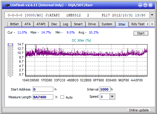Click the vertical jitter scale slider thumb
This screenshot has height=114, width=157.
tap(10, 45)
